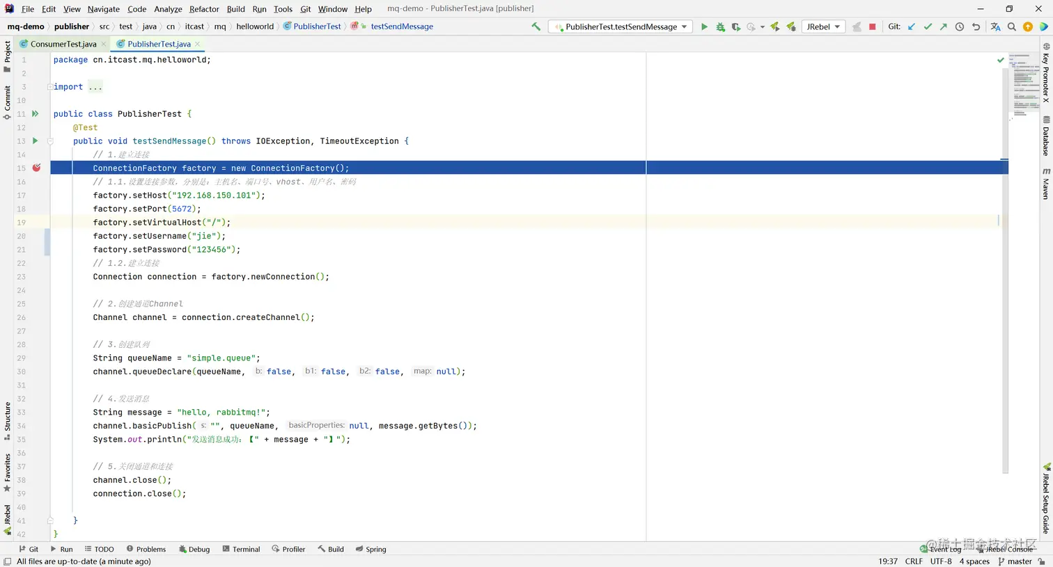Run PublisherTest.testSendMessage with green play button
The width and height of the screenshot is (1053, 567).
coord(704,26)
